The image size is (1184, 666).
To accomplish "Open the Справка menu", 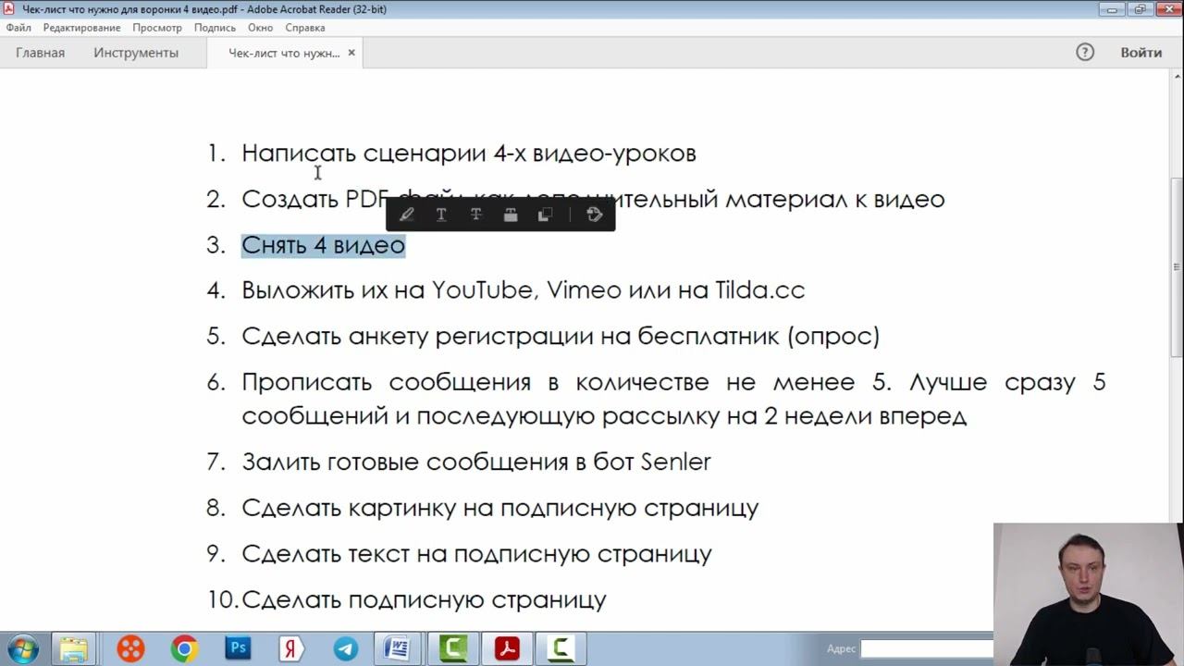I will (x=305, y=28).
